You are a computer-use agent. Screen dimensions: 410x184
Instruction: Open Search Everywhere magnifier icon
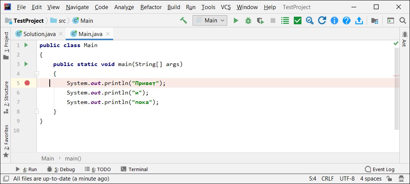pyautogui.click(x=403, y=20)
